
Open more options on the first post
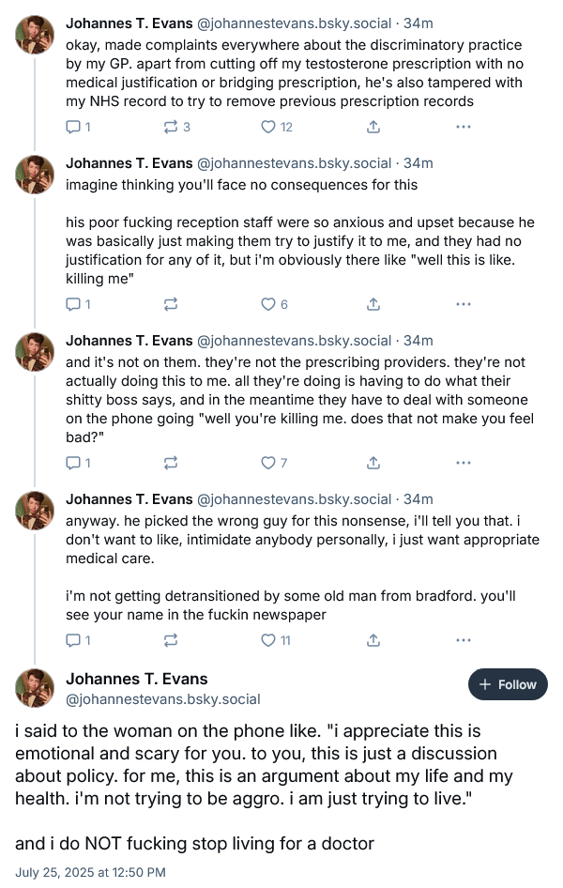coord(463,127)
